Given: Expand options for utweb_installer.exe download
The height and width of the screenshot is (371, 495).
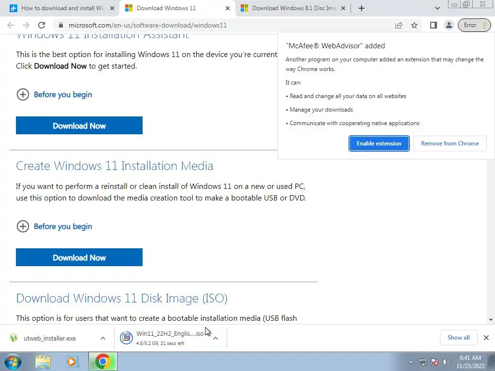Looking at the screenshot, I should (103, 338).
